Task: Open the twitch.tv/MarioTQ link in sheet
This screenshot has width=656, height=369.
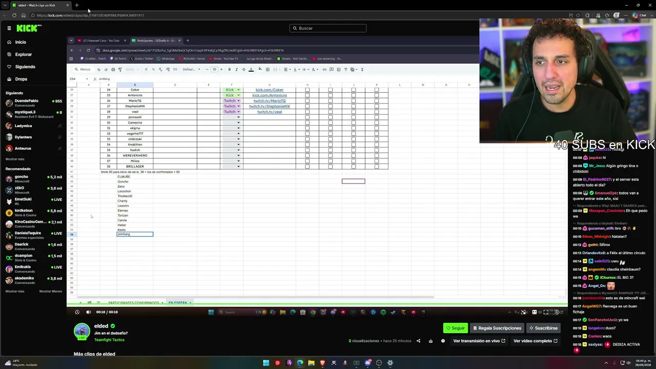Action: pos(270,101)
